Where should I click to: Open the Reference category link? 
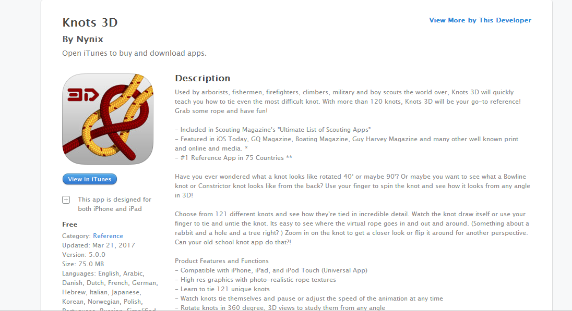tap(108, 236)
